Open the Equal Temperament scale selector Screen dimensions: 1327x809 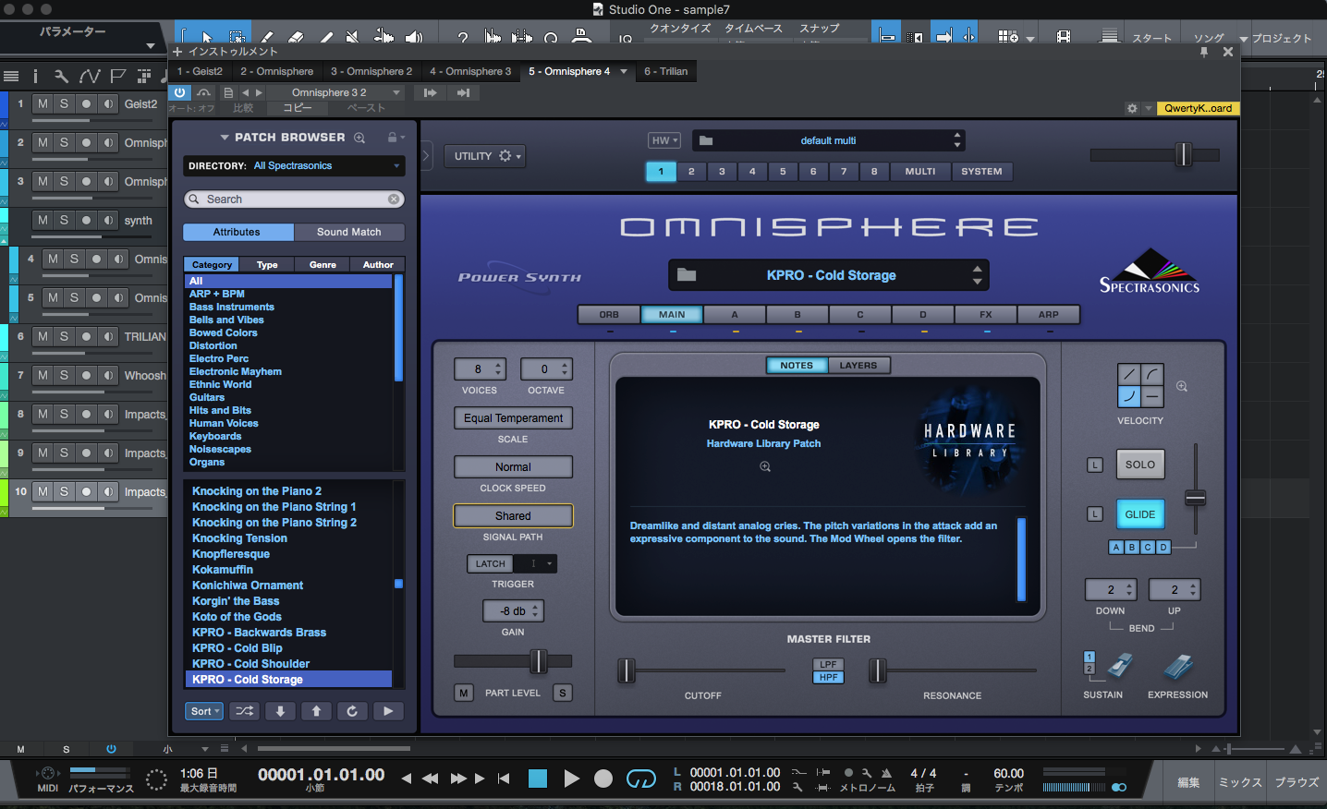pos(514,418)
